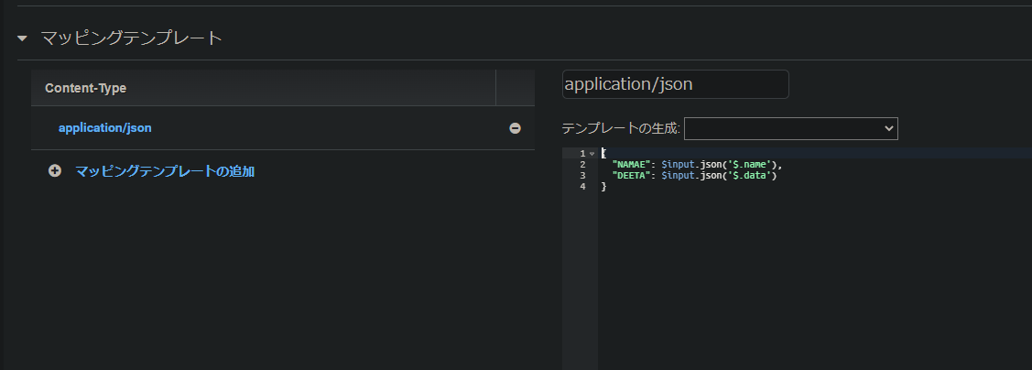Screen dimensions: 1032x370
Task: Click the マッピングテンプレート section heading
Action: coord(132,38)
